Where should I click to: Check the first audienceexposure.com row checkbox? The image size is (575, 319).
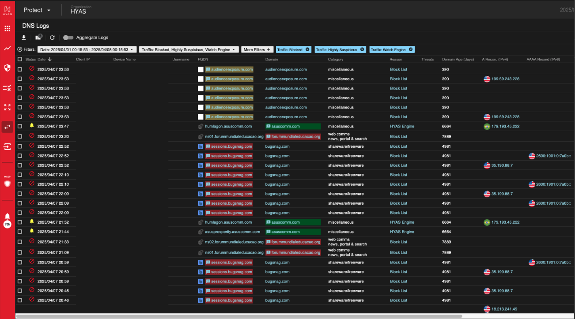tap(19, 69)
